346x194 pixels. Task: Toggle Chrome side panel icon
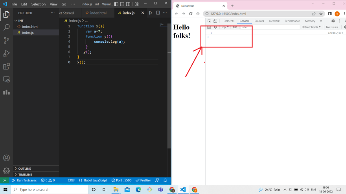[x=330, y=14]
